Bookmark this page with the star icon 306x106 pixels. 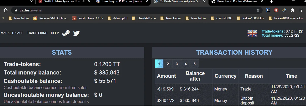pos(258,10)
